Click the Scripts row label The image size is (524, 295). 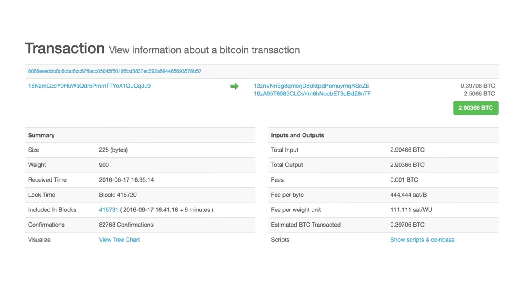coord(280,240)
